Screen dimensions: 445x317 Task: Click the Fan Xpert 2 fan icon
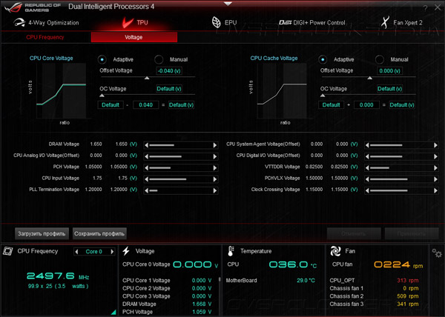(x=385, y=22)
